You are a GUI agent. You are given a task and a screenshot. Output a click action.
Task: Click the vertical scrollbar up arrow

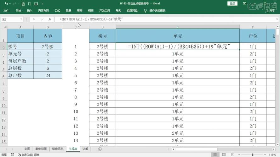(x=278, y=26)
